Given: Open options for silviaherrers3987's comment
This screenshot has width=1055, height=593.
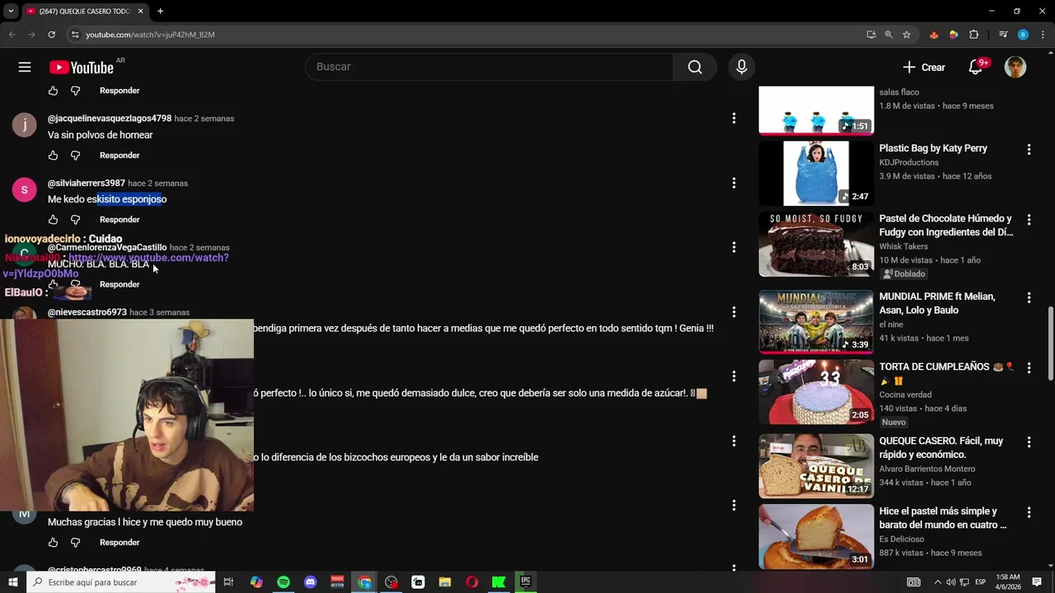Looking at the screenshot, I should tap(734, 183).
